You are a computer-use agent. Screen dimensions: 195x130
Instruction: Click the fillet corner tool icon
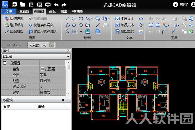pos(164,32)
